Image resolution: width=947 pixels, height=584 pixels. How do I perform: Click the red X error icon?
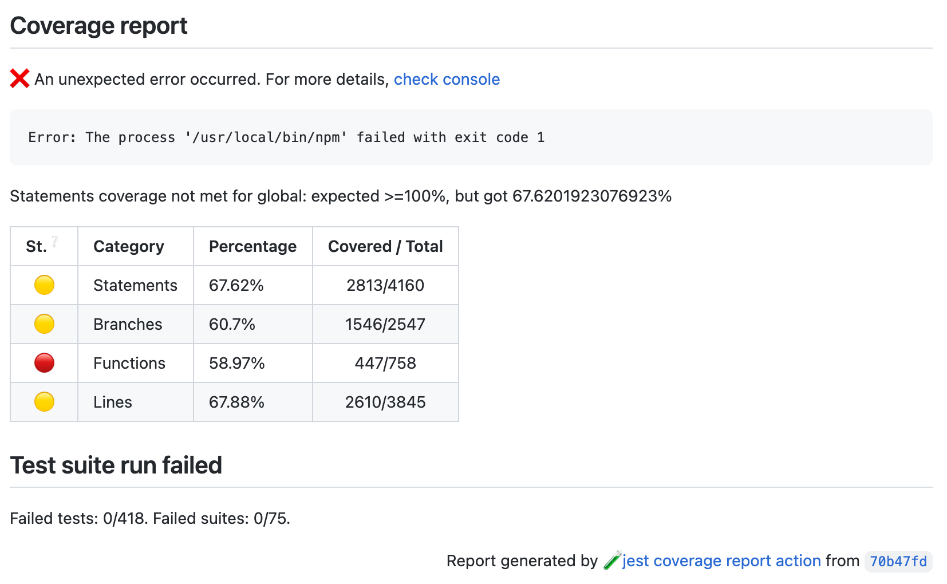click(x=19, y=78)
